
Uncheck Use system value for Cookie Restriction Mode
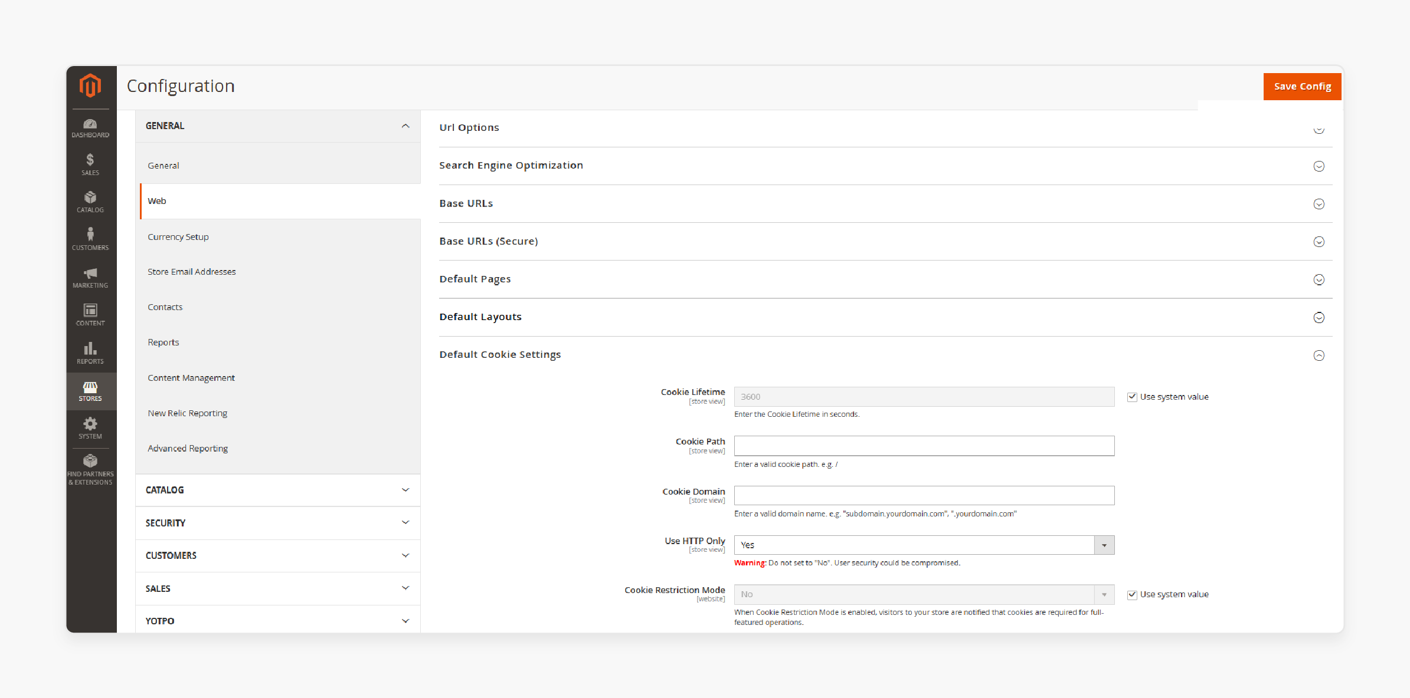click(1132, 594)
